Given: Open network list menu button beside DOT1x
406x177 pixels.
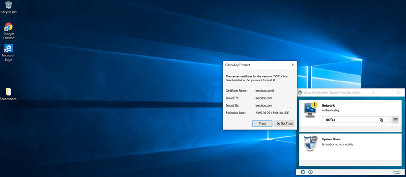Looking at the screenshot, I should pyautogui.click(x=395, y=120).
